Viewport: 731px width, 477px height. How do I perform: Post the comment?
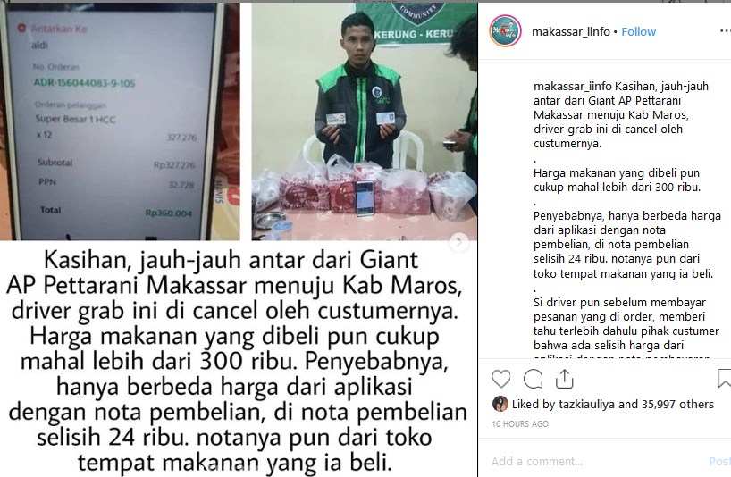click(x=719, y=461)
